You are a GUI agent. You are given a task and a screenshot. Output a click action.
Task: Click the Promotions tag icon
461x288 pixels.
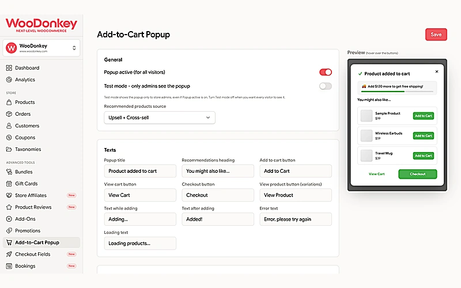click(9, 231)
